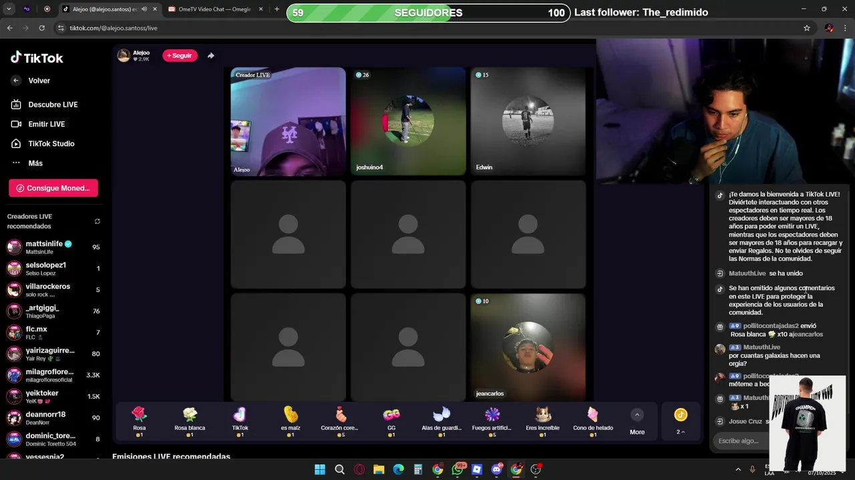The height and width of the screenshot is (480, 855).
Task: Open a new browser tab
Action: [277, 9]
